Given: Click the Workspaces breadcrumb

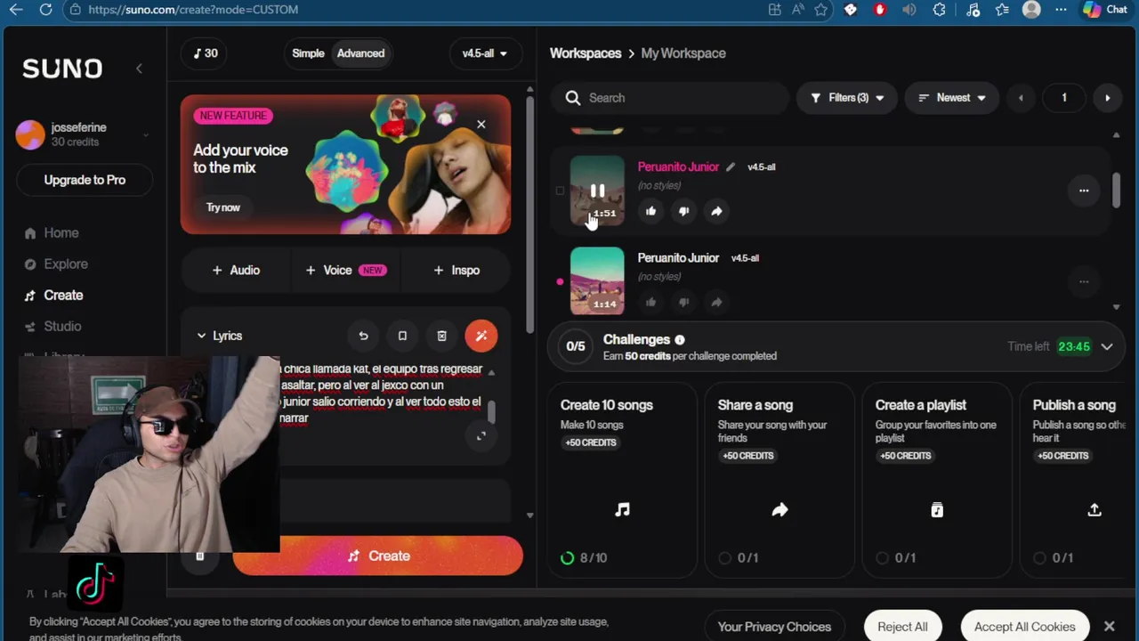Looking at the screenshot, I should (x=586, y=53).
